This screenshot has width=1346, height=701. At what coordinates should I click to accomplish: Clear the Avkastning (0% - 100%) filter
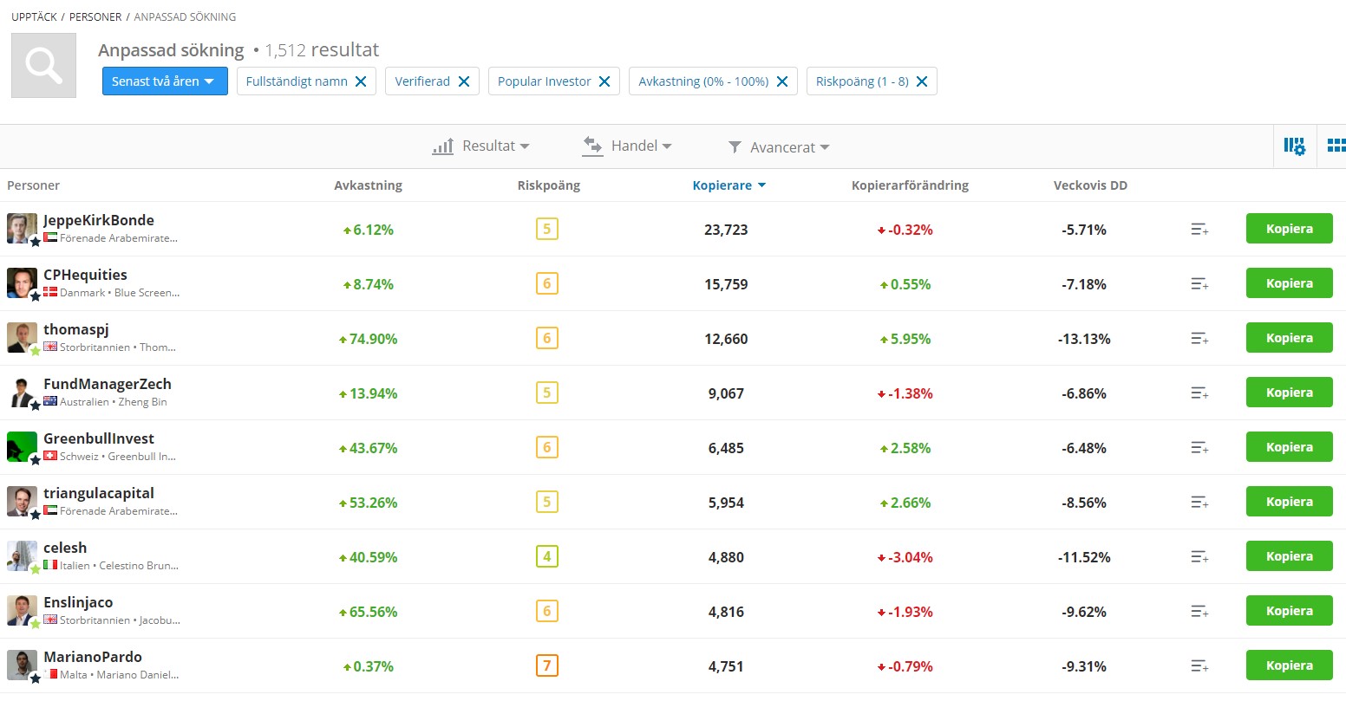pyautogui.click(x=782, y=81)
